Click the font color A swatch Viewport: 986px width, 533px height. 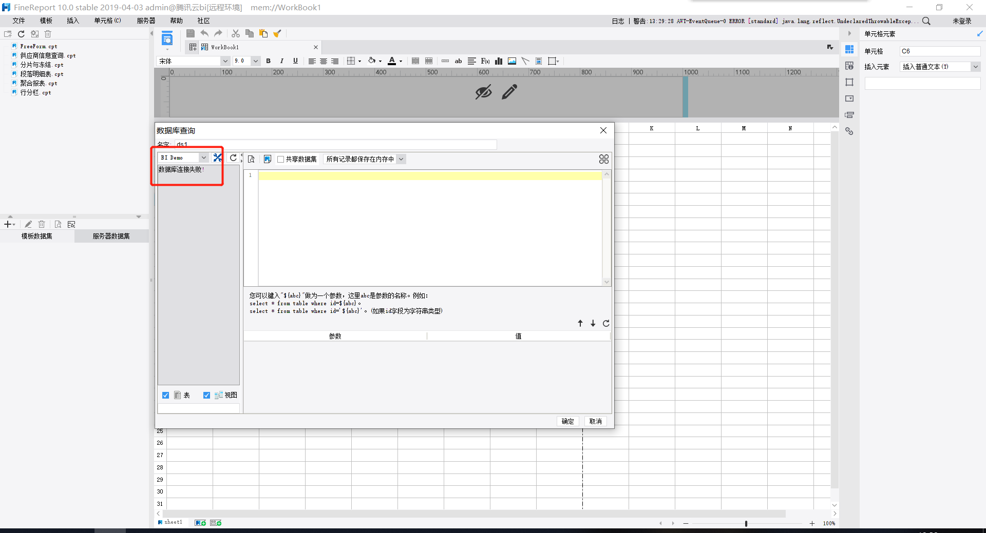pos(392,61)
